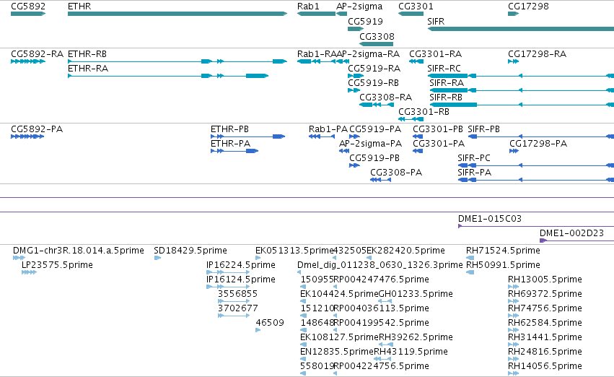Click the AP-2sigma gene label
Screen dimensions: 614x377
[x=359, y=6]
